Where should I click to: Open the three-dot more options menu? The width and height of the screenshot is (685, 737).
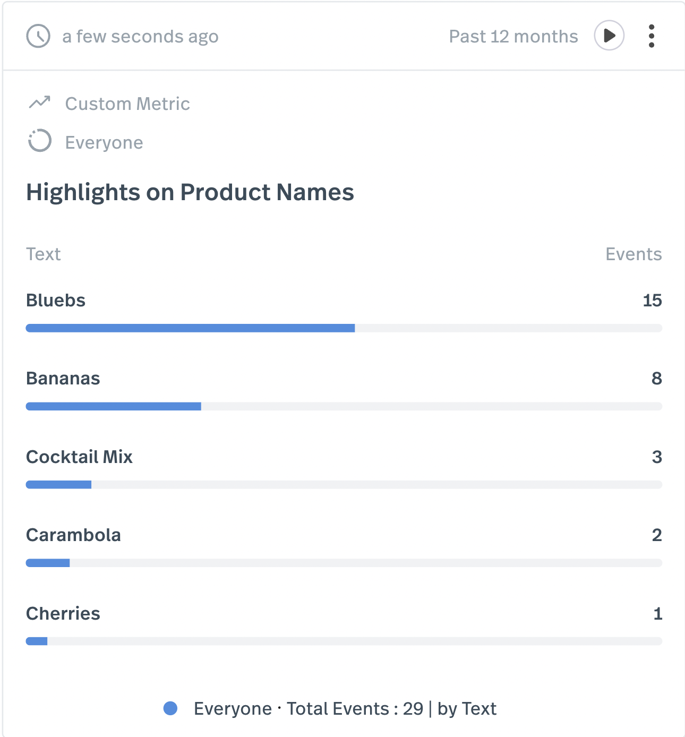tap(651, 36)
